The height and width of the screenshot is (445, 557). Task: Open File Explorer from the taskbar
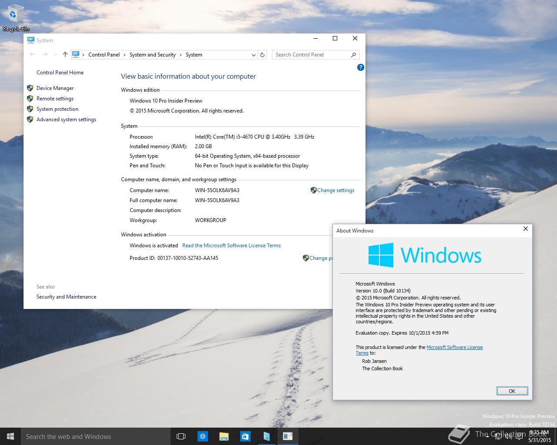pos(224,436)
